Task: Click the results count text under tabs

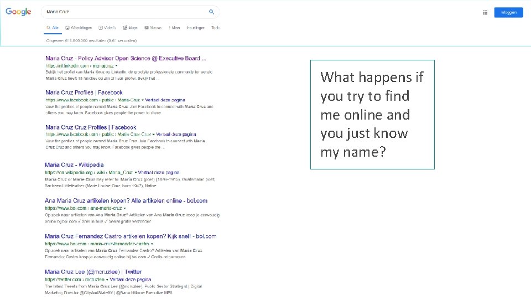Action: pyautogui.click(x=91, y=40)
